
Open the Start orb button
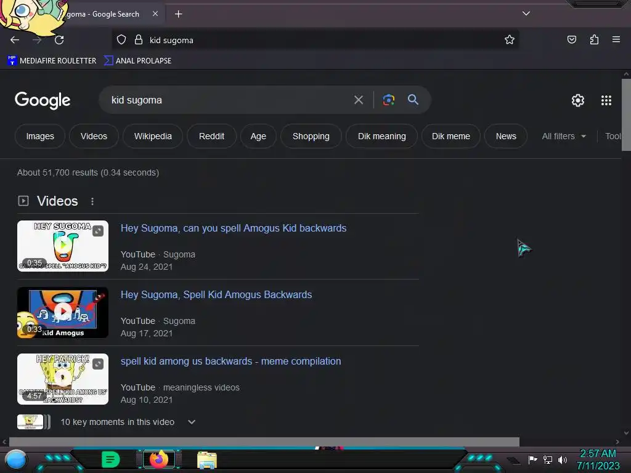(16, 459)
